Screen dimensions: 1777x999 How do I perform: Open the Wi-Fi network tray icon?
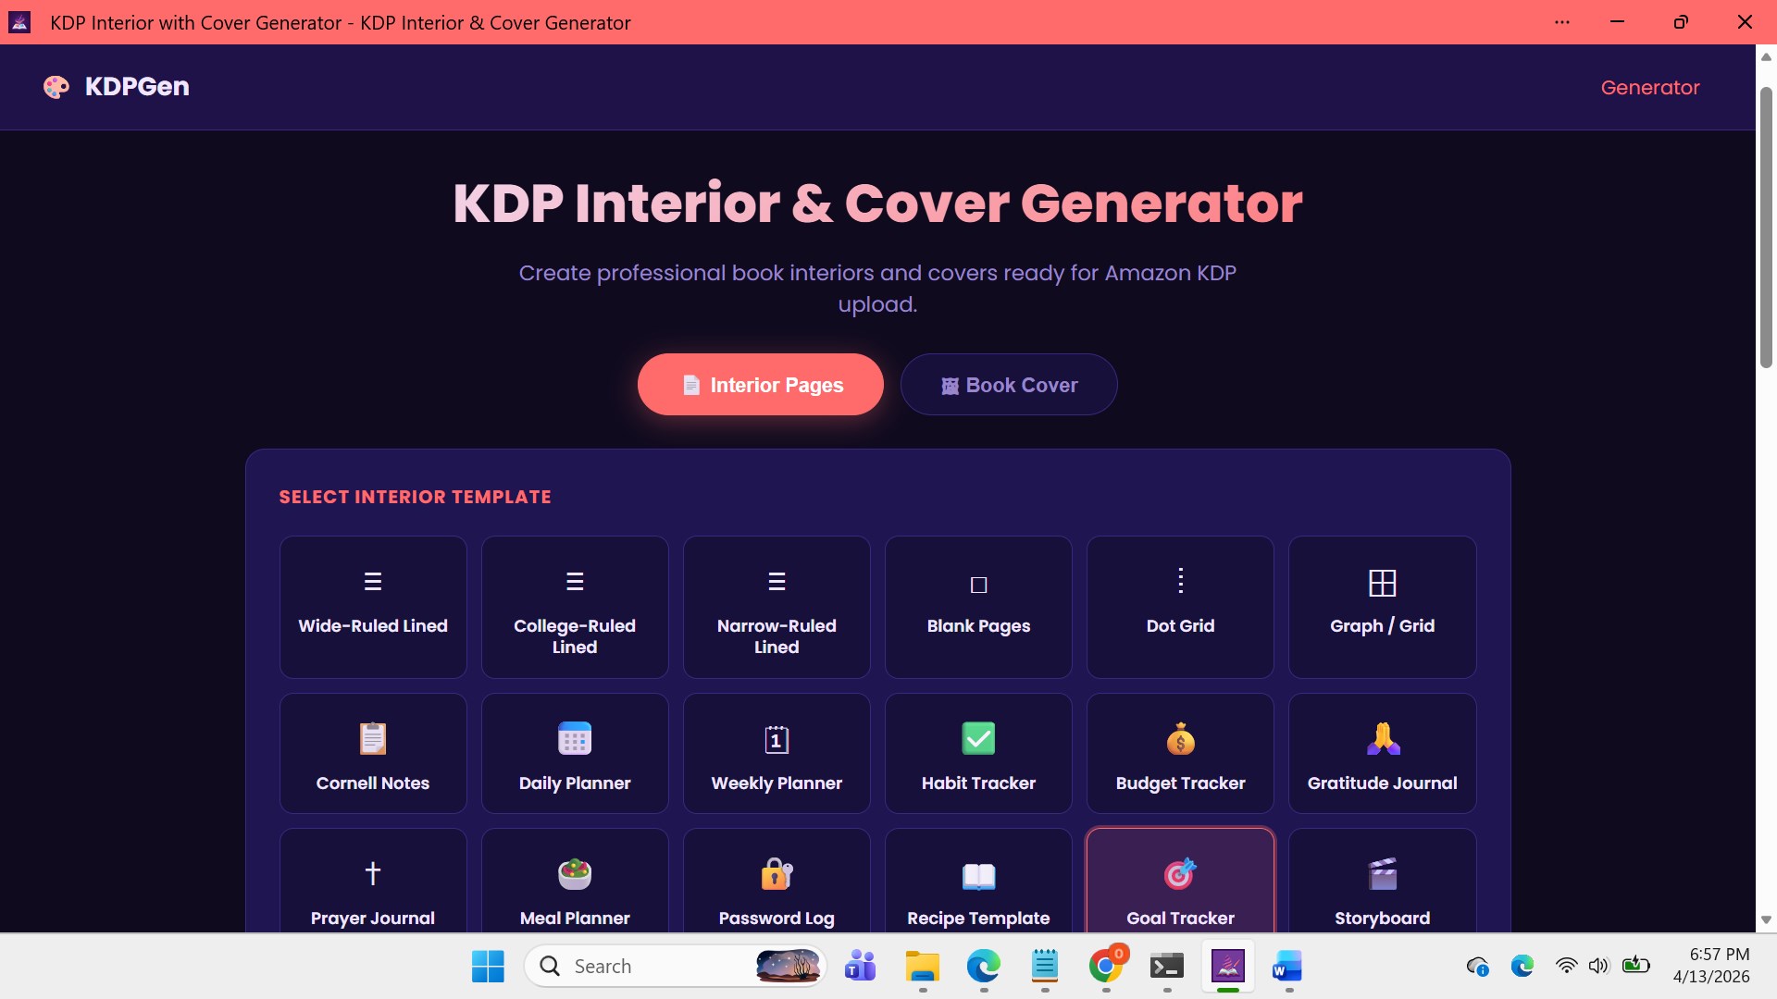pyautogui.click(x=1566, y=967)
